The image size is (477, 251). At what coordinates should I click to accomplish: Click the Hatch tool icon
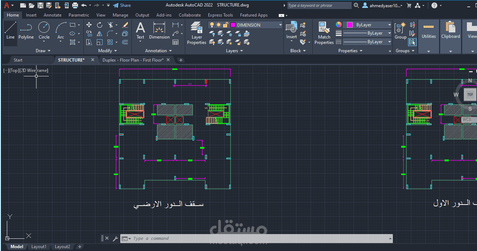pos(73,42)
